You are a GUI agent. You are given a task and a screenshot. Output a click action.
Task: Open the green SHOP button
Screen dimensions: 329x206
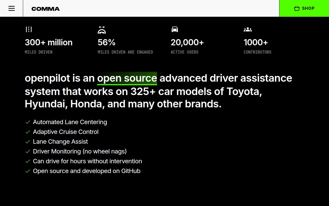pyautogui.click(x=304, y=8)
